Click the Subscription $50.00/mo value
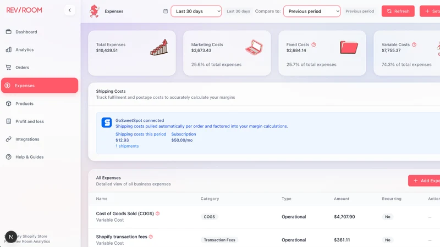This screenshot has width=440, height=247. tap(182, 140)
